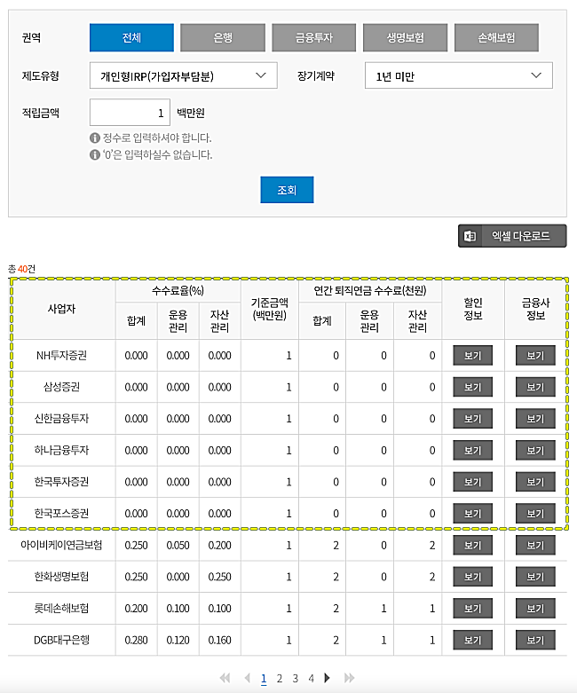This screenshot has height=693, width=577.
Task: View 할인정보 for 삼성증권
Action: click(472, 387)
